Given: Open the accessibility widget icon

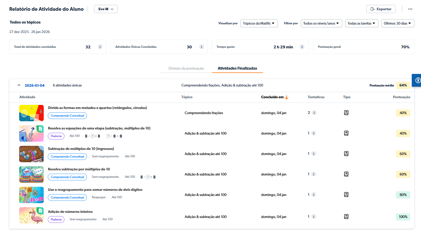Looking at the screenshot, I should pos(418,80).
